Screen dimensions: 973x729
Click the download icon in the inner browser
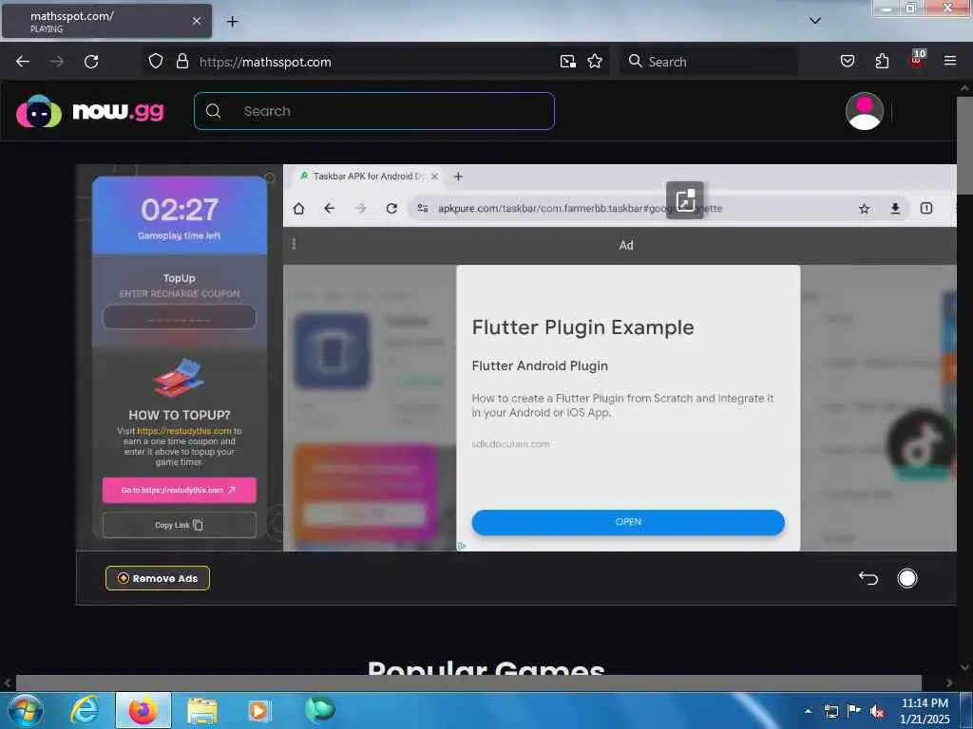click(x=895, y=208)
